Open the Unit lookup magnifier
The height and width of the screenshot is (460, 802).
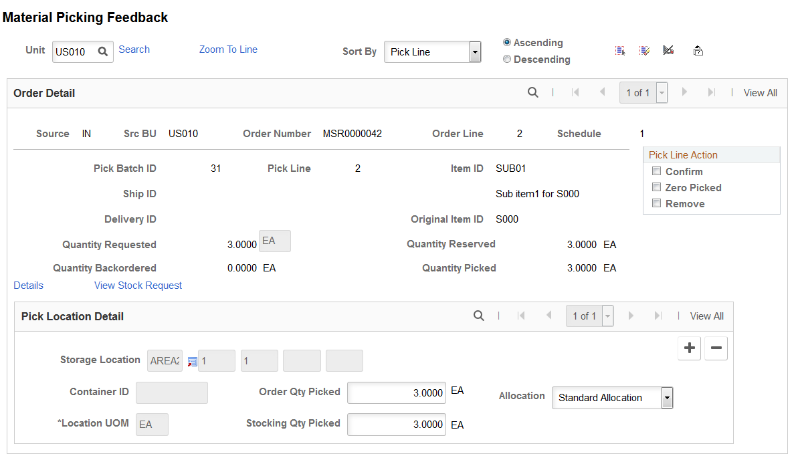coord(103,51)
